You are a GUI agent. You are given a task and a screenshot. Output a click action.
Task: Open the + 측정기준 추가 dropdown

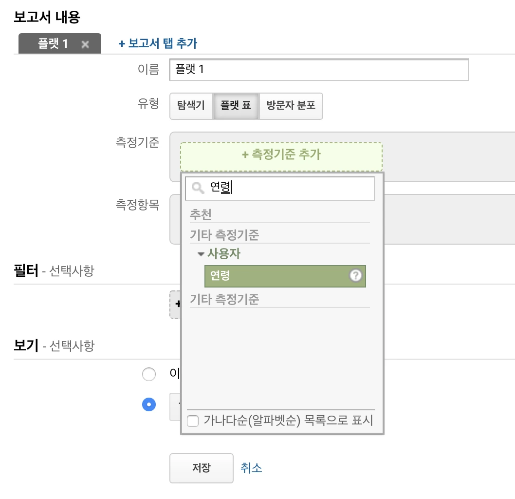point(281,154)
